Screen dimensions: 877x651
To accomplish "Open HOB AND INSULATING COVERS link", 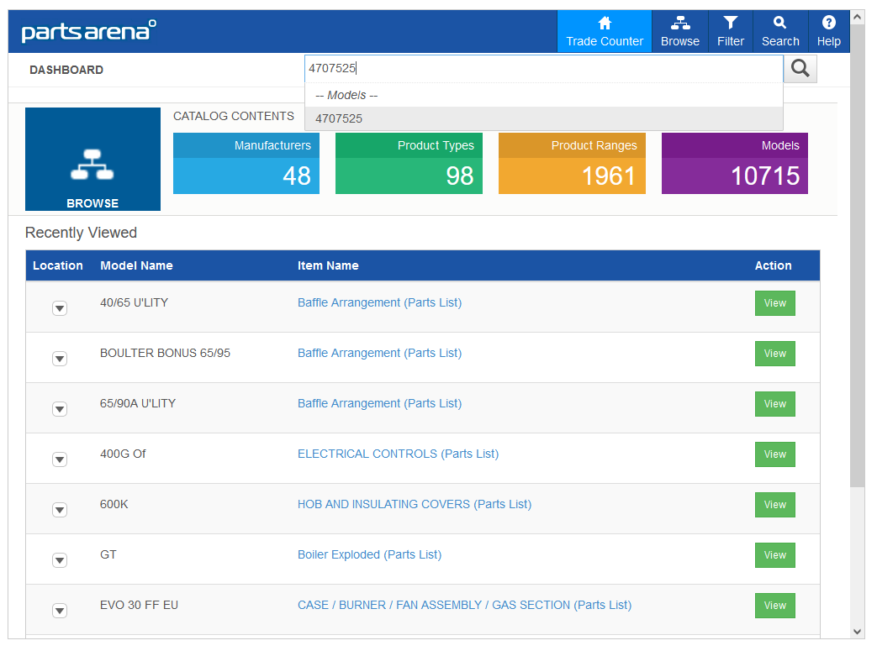I will (x=415, y=504).
